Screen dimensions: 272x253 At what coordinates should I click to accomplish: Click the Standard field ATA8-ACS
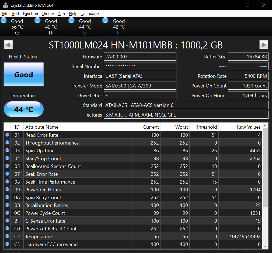pos(186,105)
